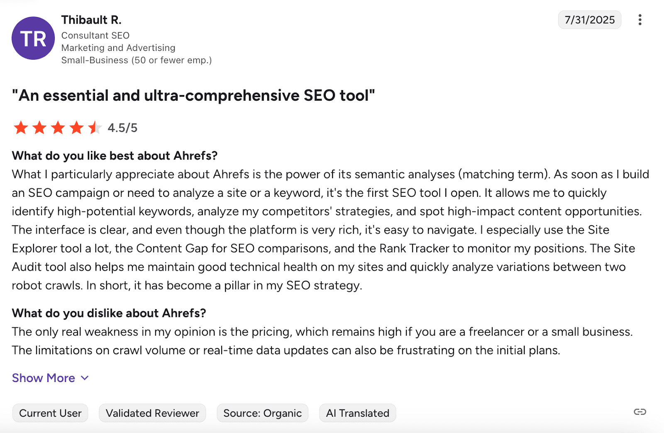Click the AI Translated tag
664x433 pixels.
[x=357, y=413]
